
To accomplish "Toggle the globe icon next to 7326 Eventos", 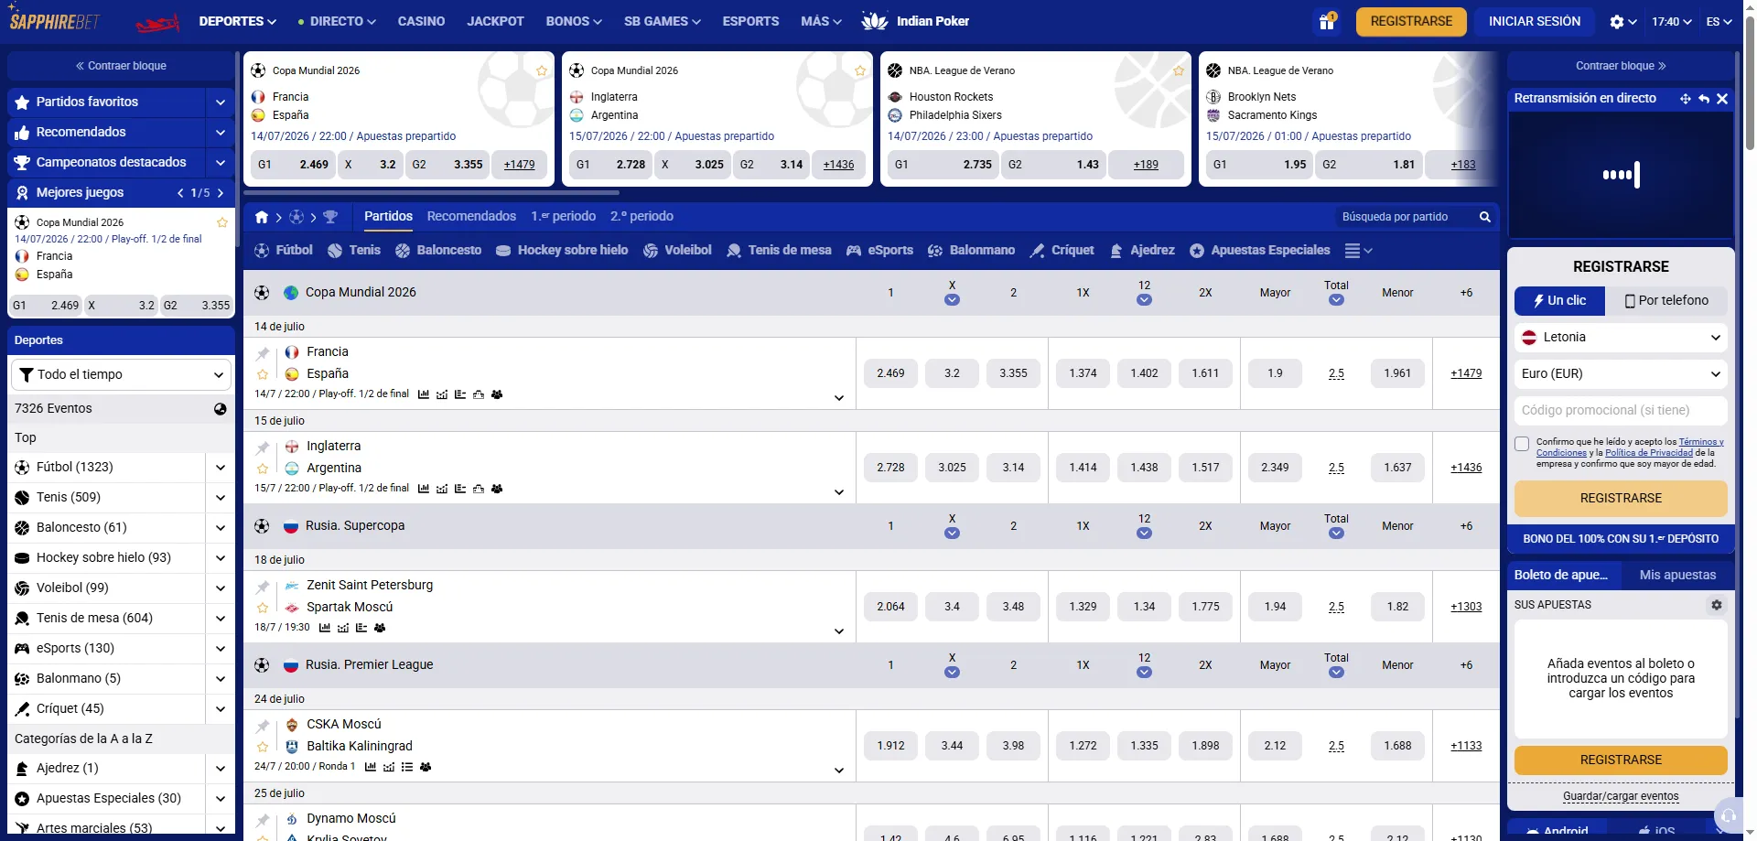I will 221,409.
